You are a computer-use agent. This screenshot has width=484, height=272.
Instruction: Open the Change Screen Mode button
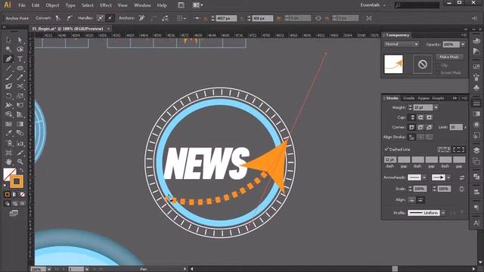coord(14,213)
